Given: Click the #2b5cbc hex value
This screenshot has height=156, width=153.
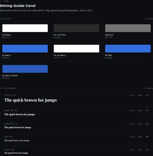Looking at the screenshot, I should click(x=6, y=78).
